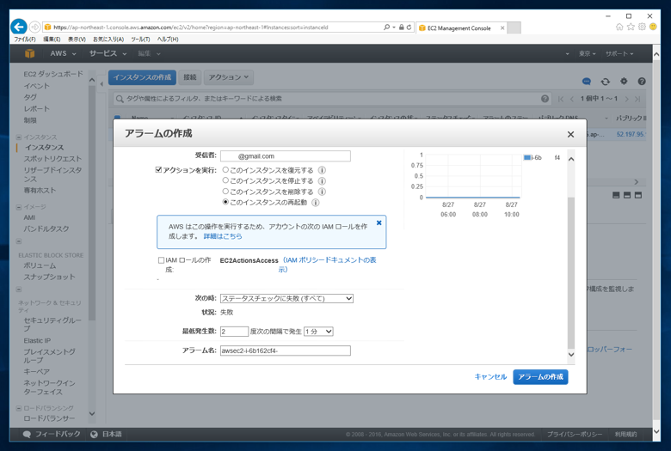Click the refresh instances icon
Viewport: 671px width, 451px height.
[x=605, y=82]
